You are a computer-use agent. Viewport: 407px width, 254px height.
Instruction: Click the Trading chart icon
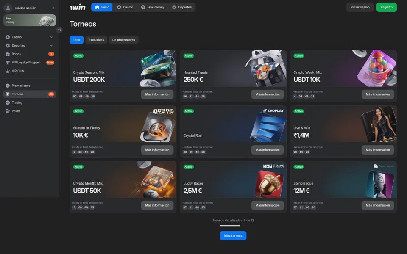[x=8, y=102]
